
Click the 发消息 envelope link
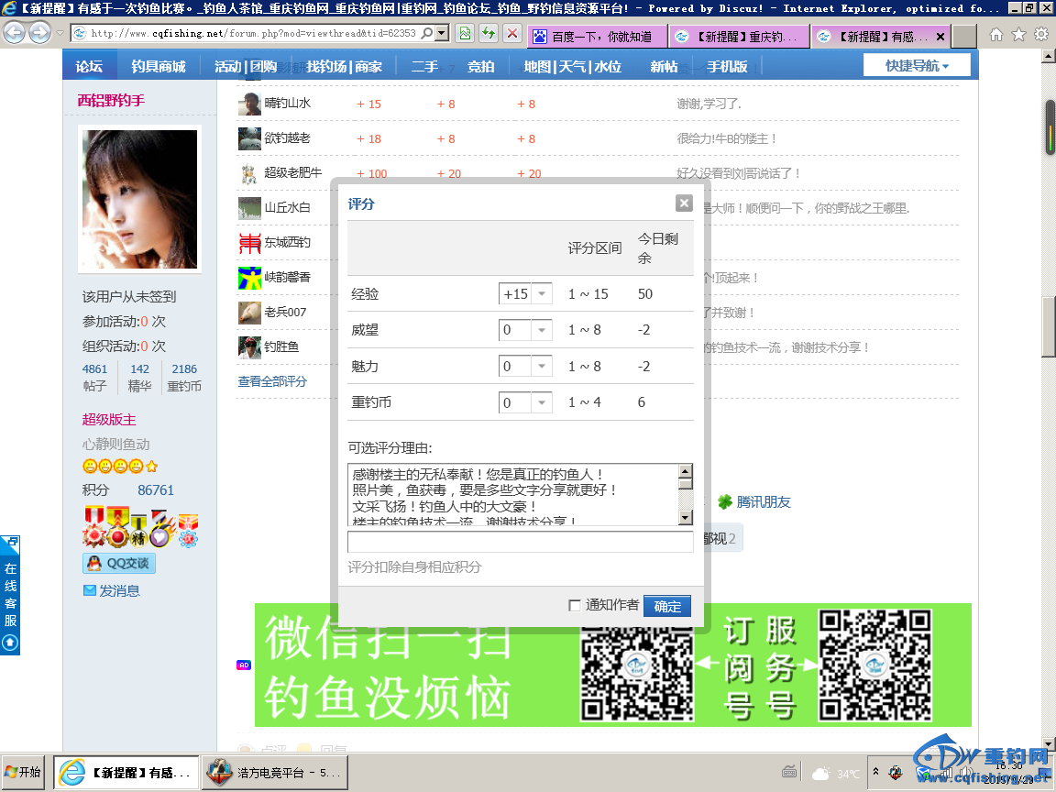tap(112, 590)
